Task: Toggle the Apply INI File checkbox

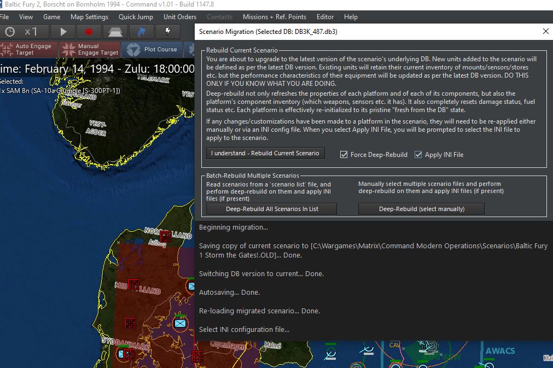Action: [x=418, y=154]
